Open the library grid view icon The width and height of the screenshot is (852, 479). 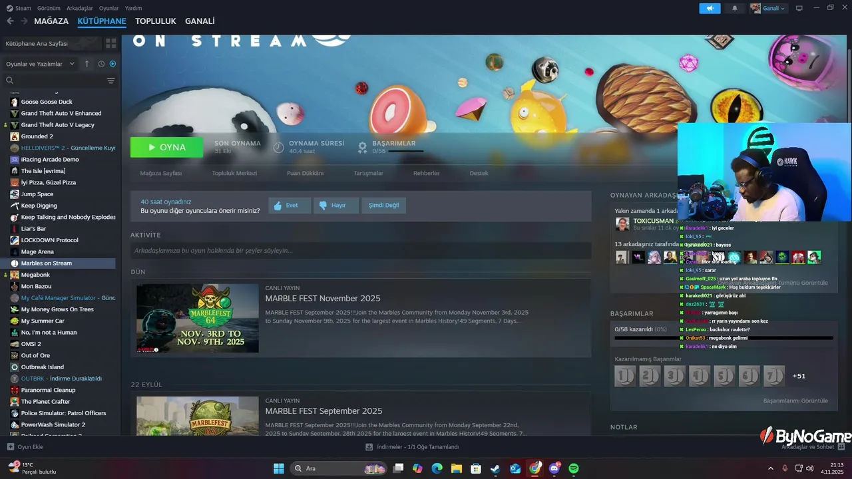coord(111,43)
